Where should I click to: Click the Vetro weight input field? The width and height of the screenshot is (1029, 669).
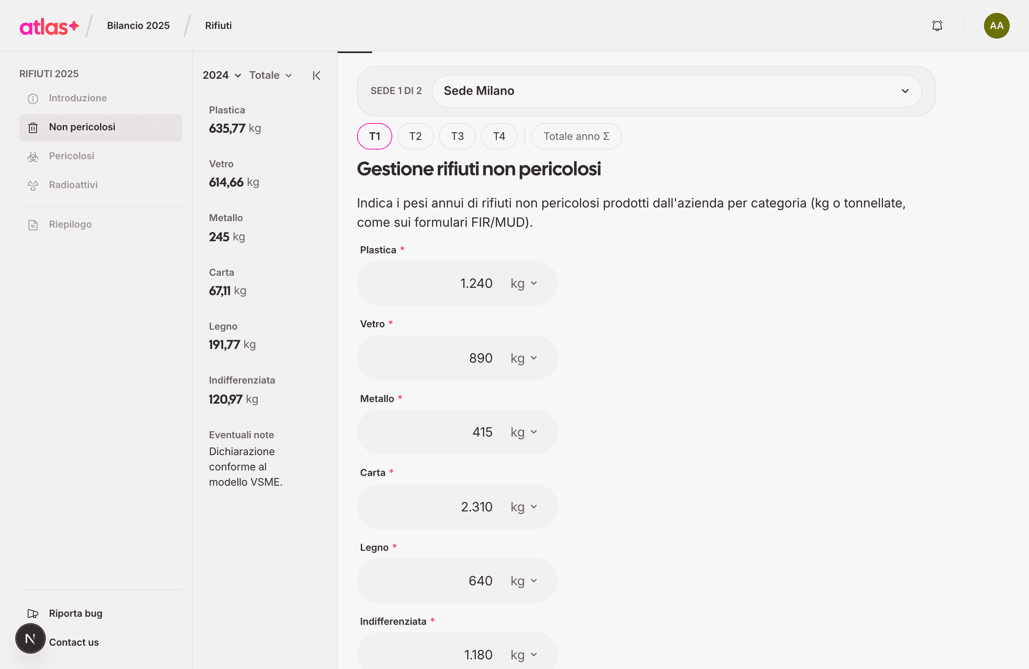point(457,358)
